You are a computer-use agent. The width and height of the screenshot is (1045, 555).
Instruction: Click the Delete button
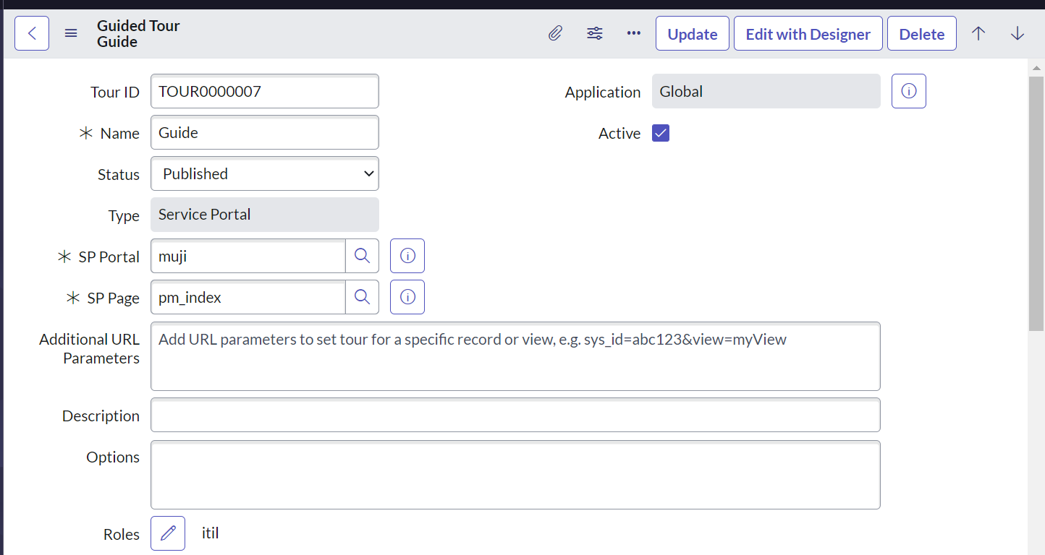point(922,34)
